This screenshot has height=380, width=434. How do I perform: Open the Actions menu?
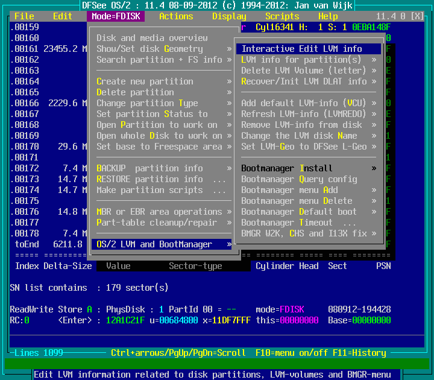(176, 16)
